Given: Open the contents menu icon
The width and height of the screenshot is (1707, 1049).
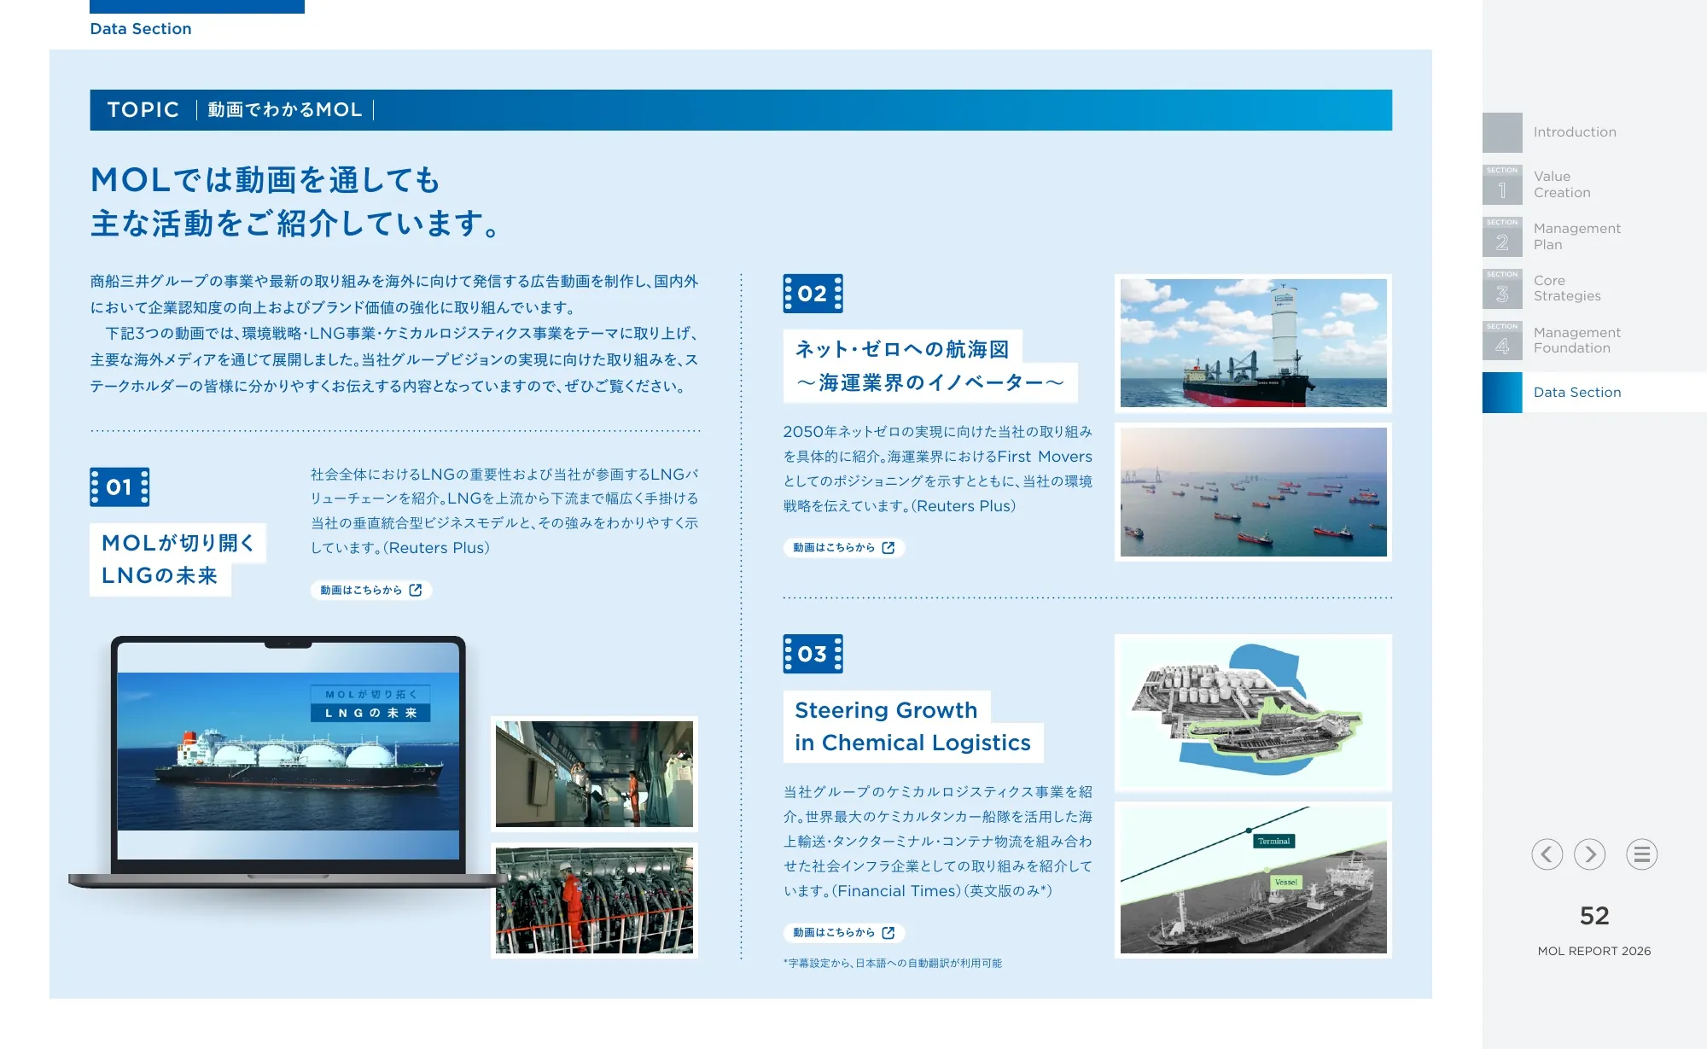Looking at the screenshot, I should point(1641,854).
